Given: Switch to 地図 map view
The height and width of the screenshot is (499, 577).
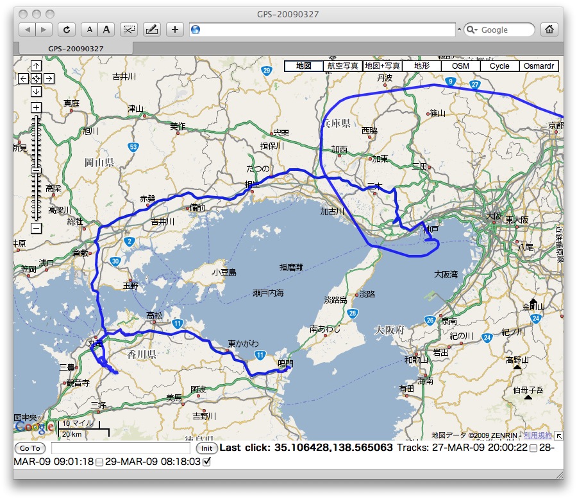Looking at the screenshot, I should [304, 66].
